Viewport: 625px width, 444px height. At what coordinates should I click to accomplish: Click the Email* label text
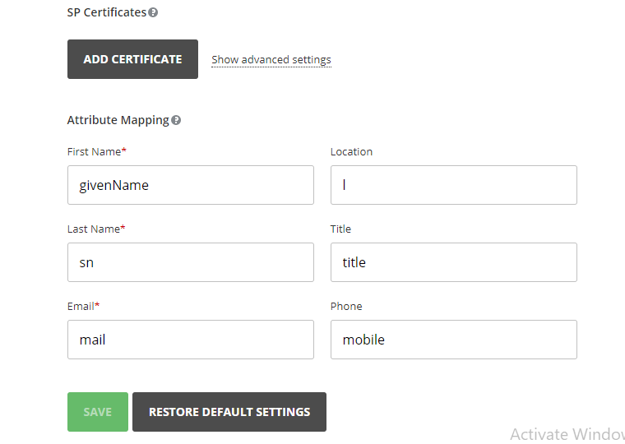tap(83, 306)
